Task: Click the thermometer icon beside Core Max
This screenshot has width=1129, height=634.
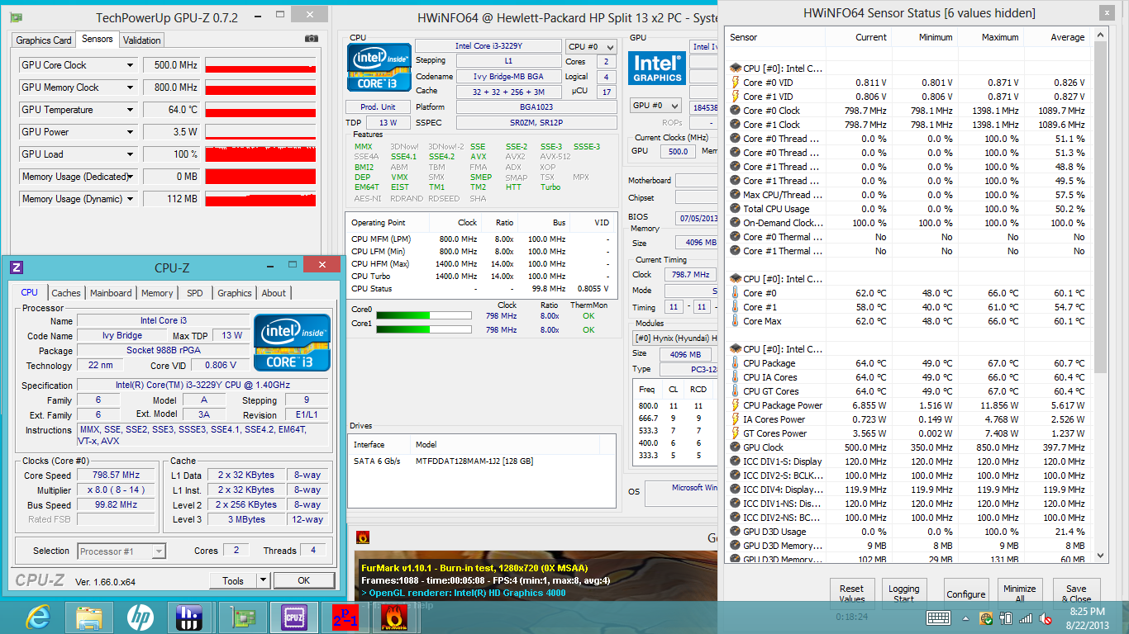Action: click(735, 321)
